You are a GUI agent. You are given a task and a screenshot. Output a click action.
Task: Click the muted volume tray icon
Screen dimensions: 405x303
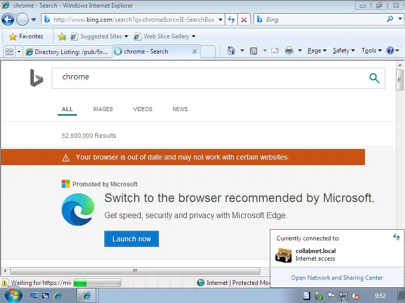[355, 296]
